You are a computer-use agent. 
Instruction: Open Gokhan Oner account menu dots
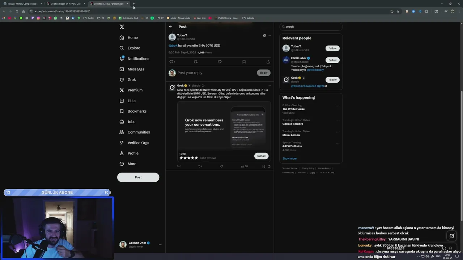pos(160,245)
